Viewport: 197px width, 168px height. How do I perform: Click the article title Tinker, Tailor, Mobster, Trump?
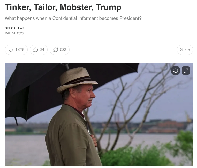(63, 7)
